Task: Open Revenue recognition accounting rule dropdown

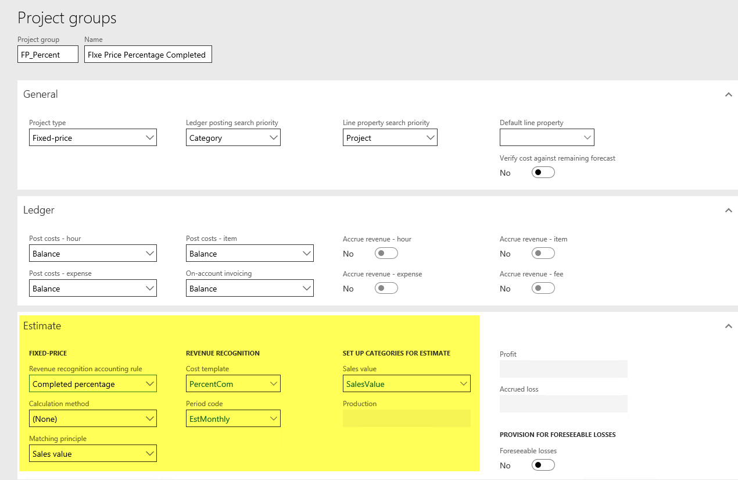Action: [x=93, y=384]
